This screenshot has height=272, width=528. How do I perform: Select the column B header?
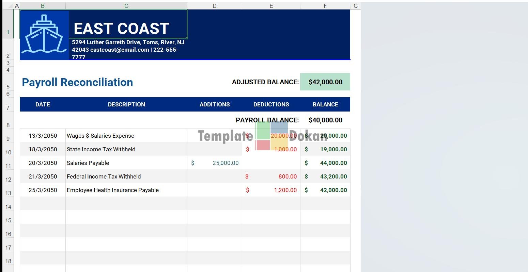43,6
